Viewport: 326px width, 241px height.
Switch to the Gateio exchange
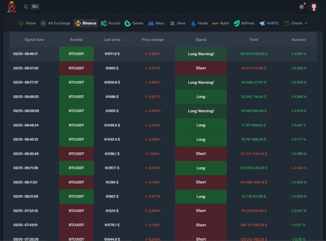pos(134,23)
